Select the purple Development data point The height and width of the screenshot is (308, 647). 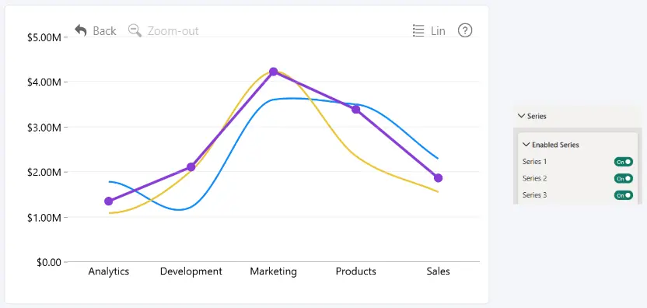(x=191, y=166)
